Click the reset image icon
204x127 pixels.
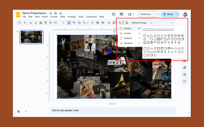point(127,23)
